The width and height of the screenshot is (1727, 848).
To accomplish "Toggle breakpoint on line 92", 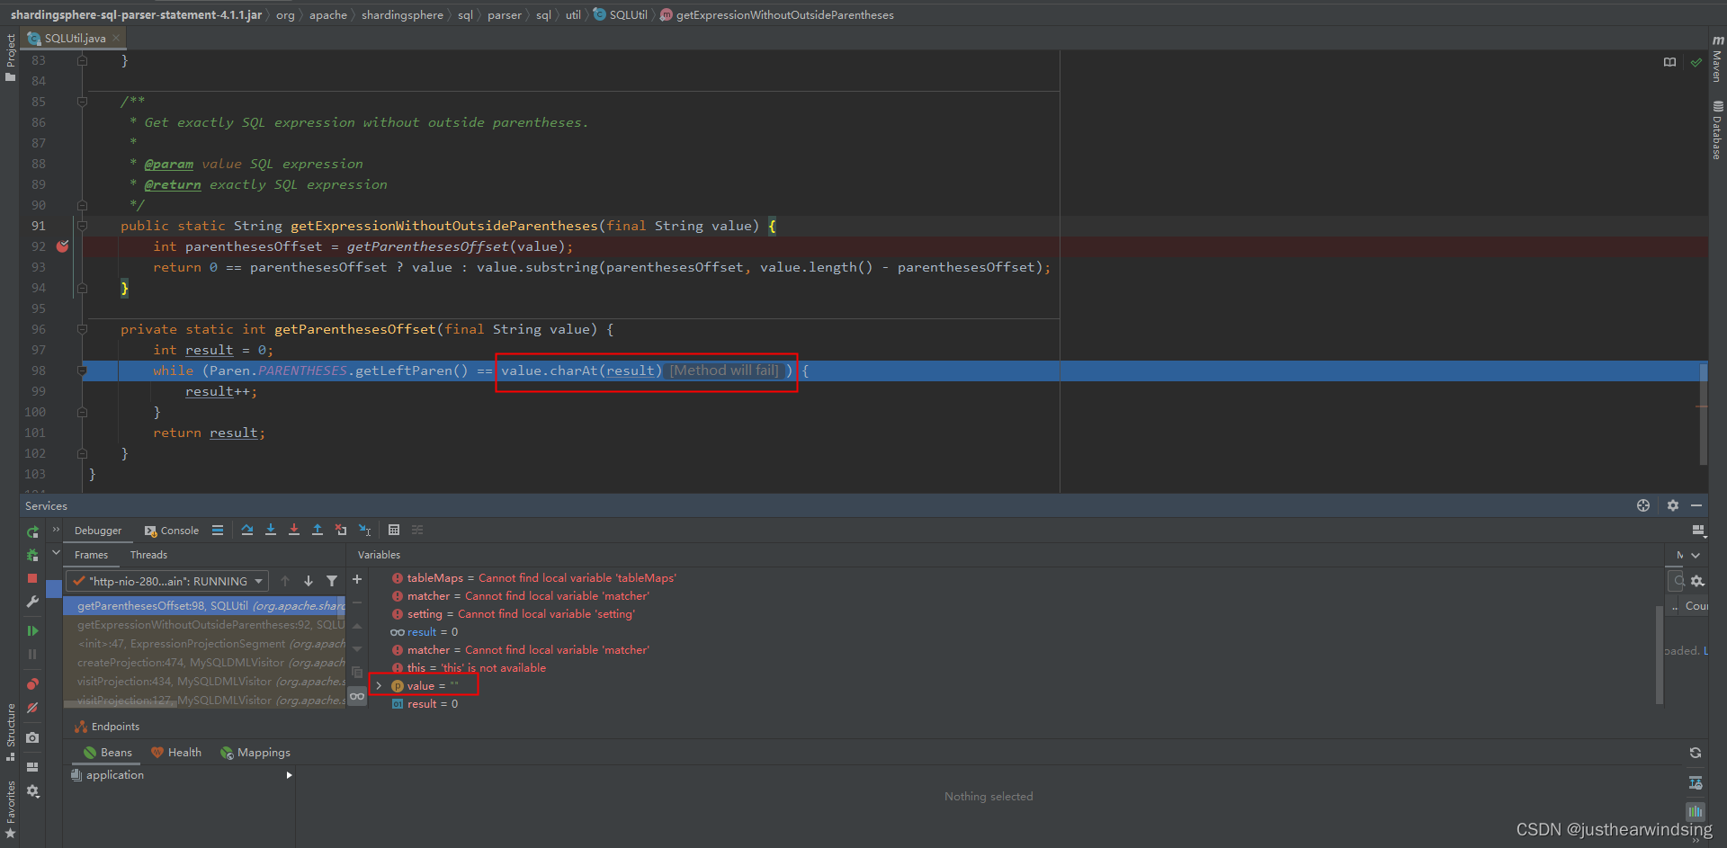I will tap(63, 246).
